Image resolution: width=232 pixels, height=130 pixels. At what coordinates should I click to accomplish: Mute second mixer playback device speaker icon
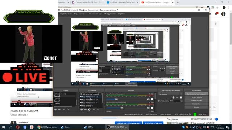tap(148, 108)
